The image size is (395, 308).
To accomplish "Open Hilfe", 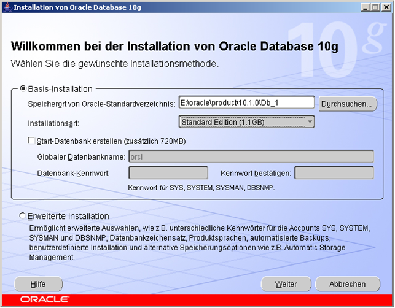I will tap(38, 284).
